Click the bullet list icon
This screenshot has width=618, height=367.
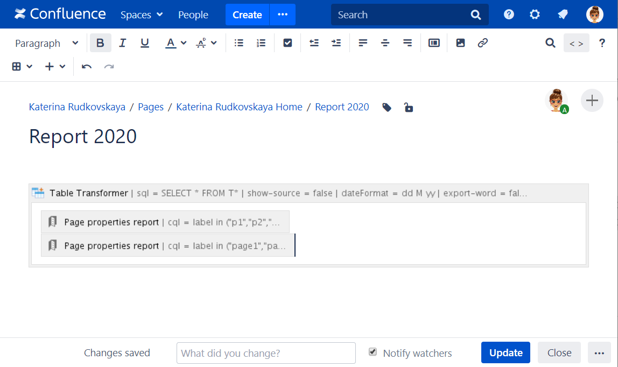pos(239,43)
